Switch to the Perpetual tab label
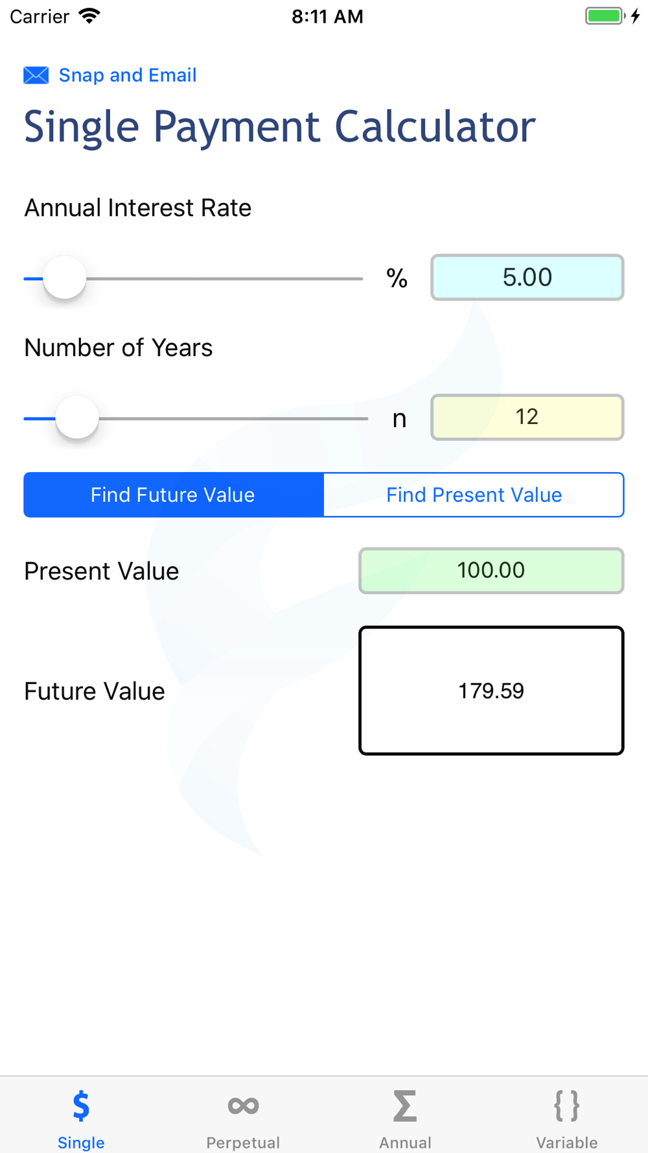Image resolution: width=648 pixels, height=1153 pixels. click(x=243, y=1142)
